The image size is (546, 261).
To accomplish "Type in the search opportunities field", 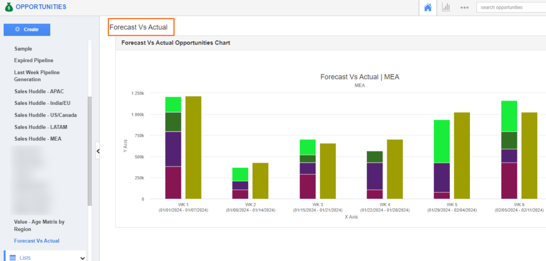I will 510,7.
